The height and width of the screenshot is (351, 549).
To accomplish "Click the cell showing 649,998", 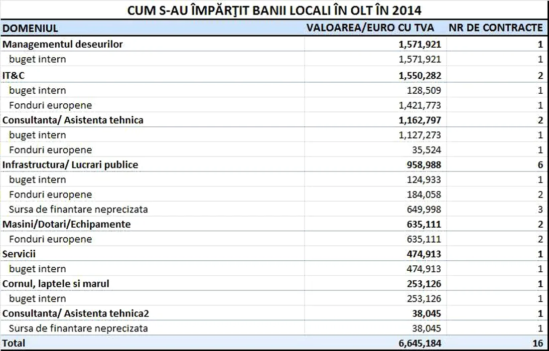I will [424, 209].
